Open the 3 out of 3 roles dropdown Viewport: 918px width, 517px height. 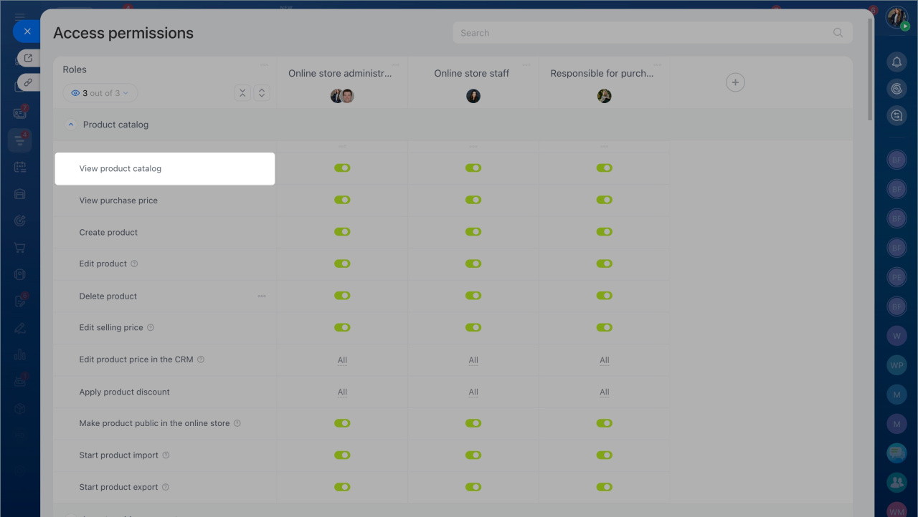pyautogui.click(x=100, y=93)
